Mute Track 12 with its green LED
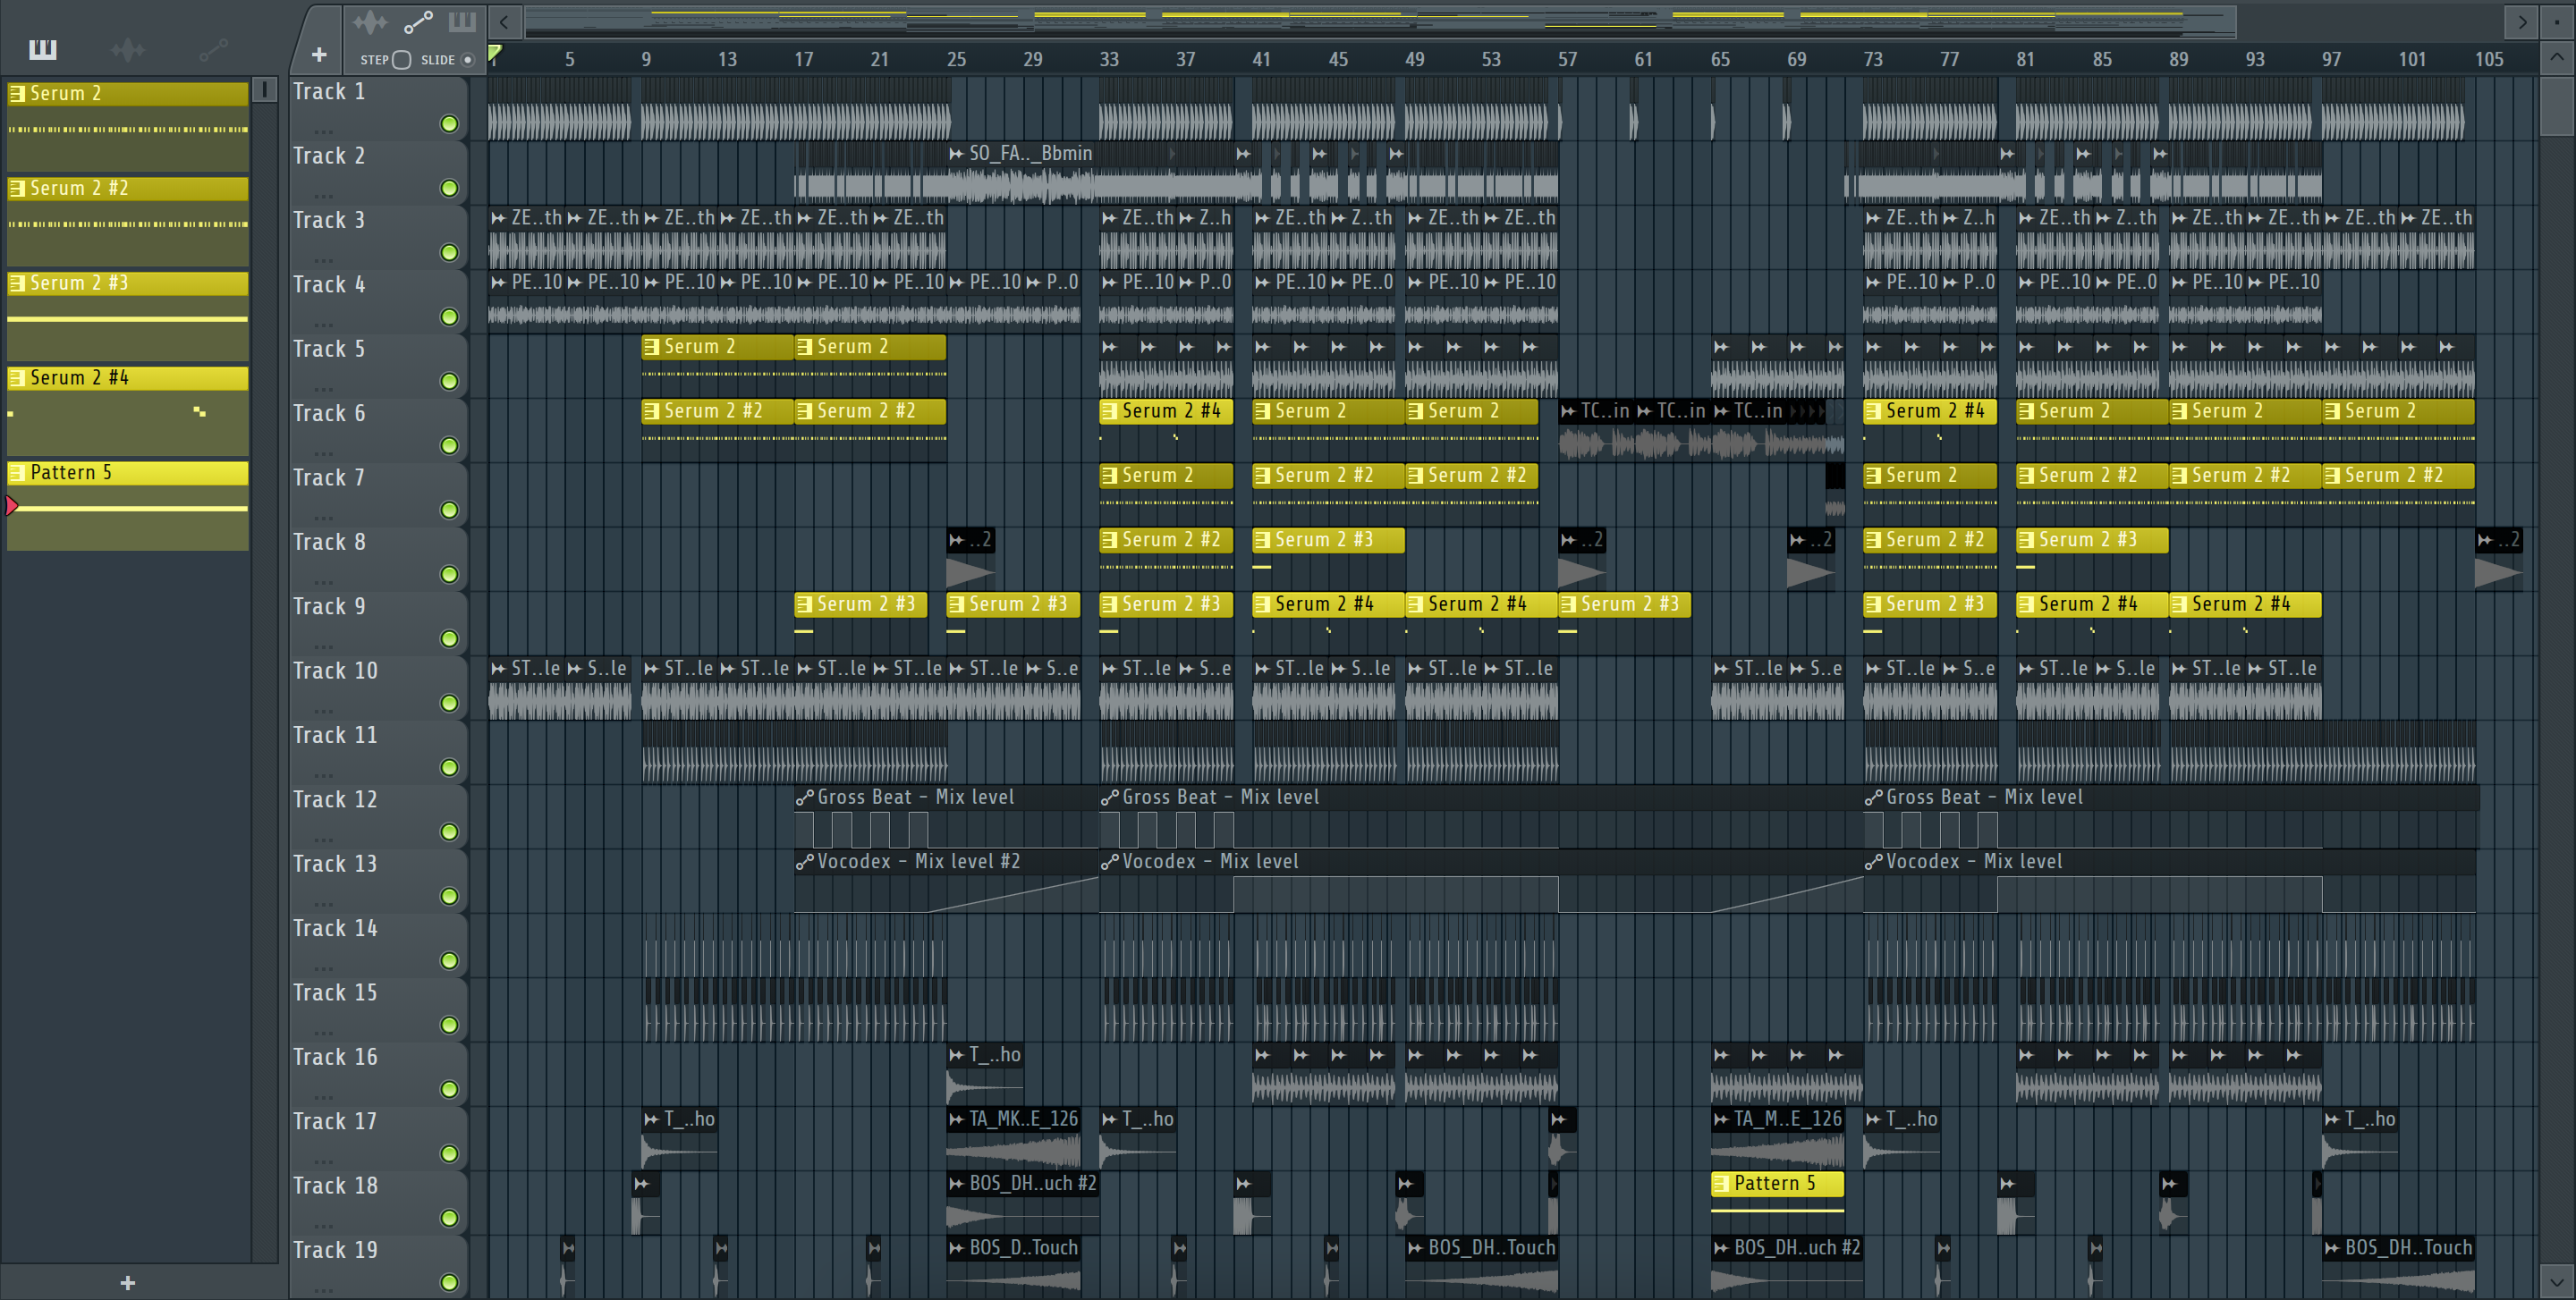The width and height of the screenshot is (2576, 1300). (x=450, y=831)
